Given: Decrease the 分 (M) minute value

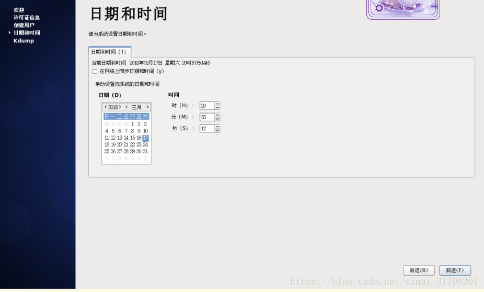Looking at the screenshot, I should pyautogui.click(x=217, y=119).
